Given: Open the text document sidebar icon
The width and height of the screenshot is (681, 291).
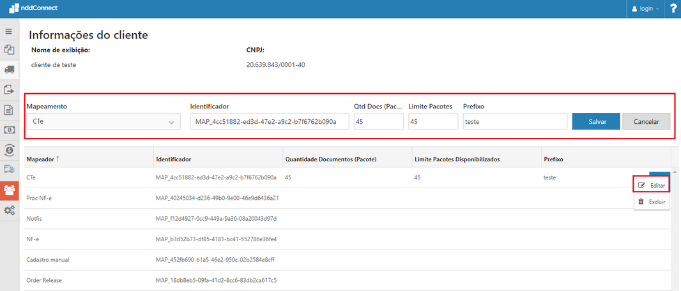Looking at the screenshot, I should [9, 110].
